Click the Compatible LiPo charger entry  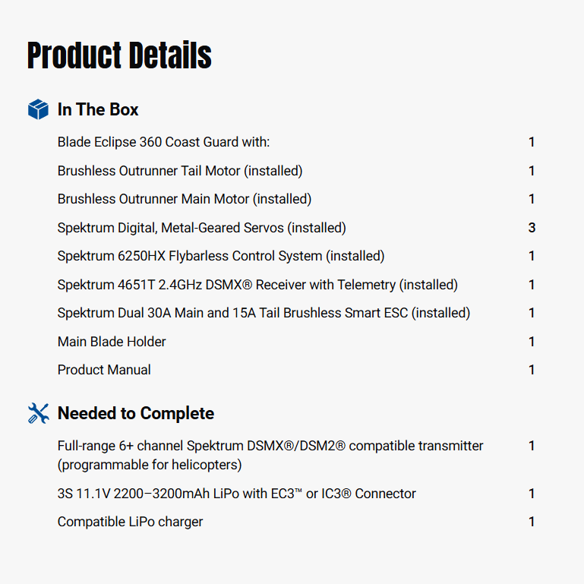pos(130,522)
